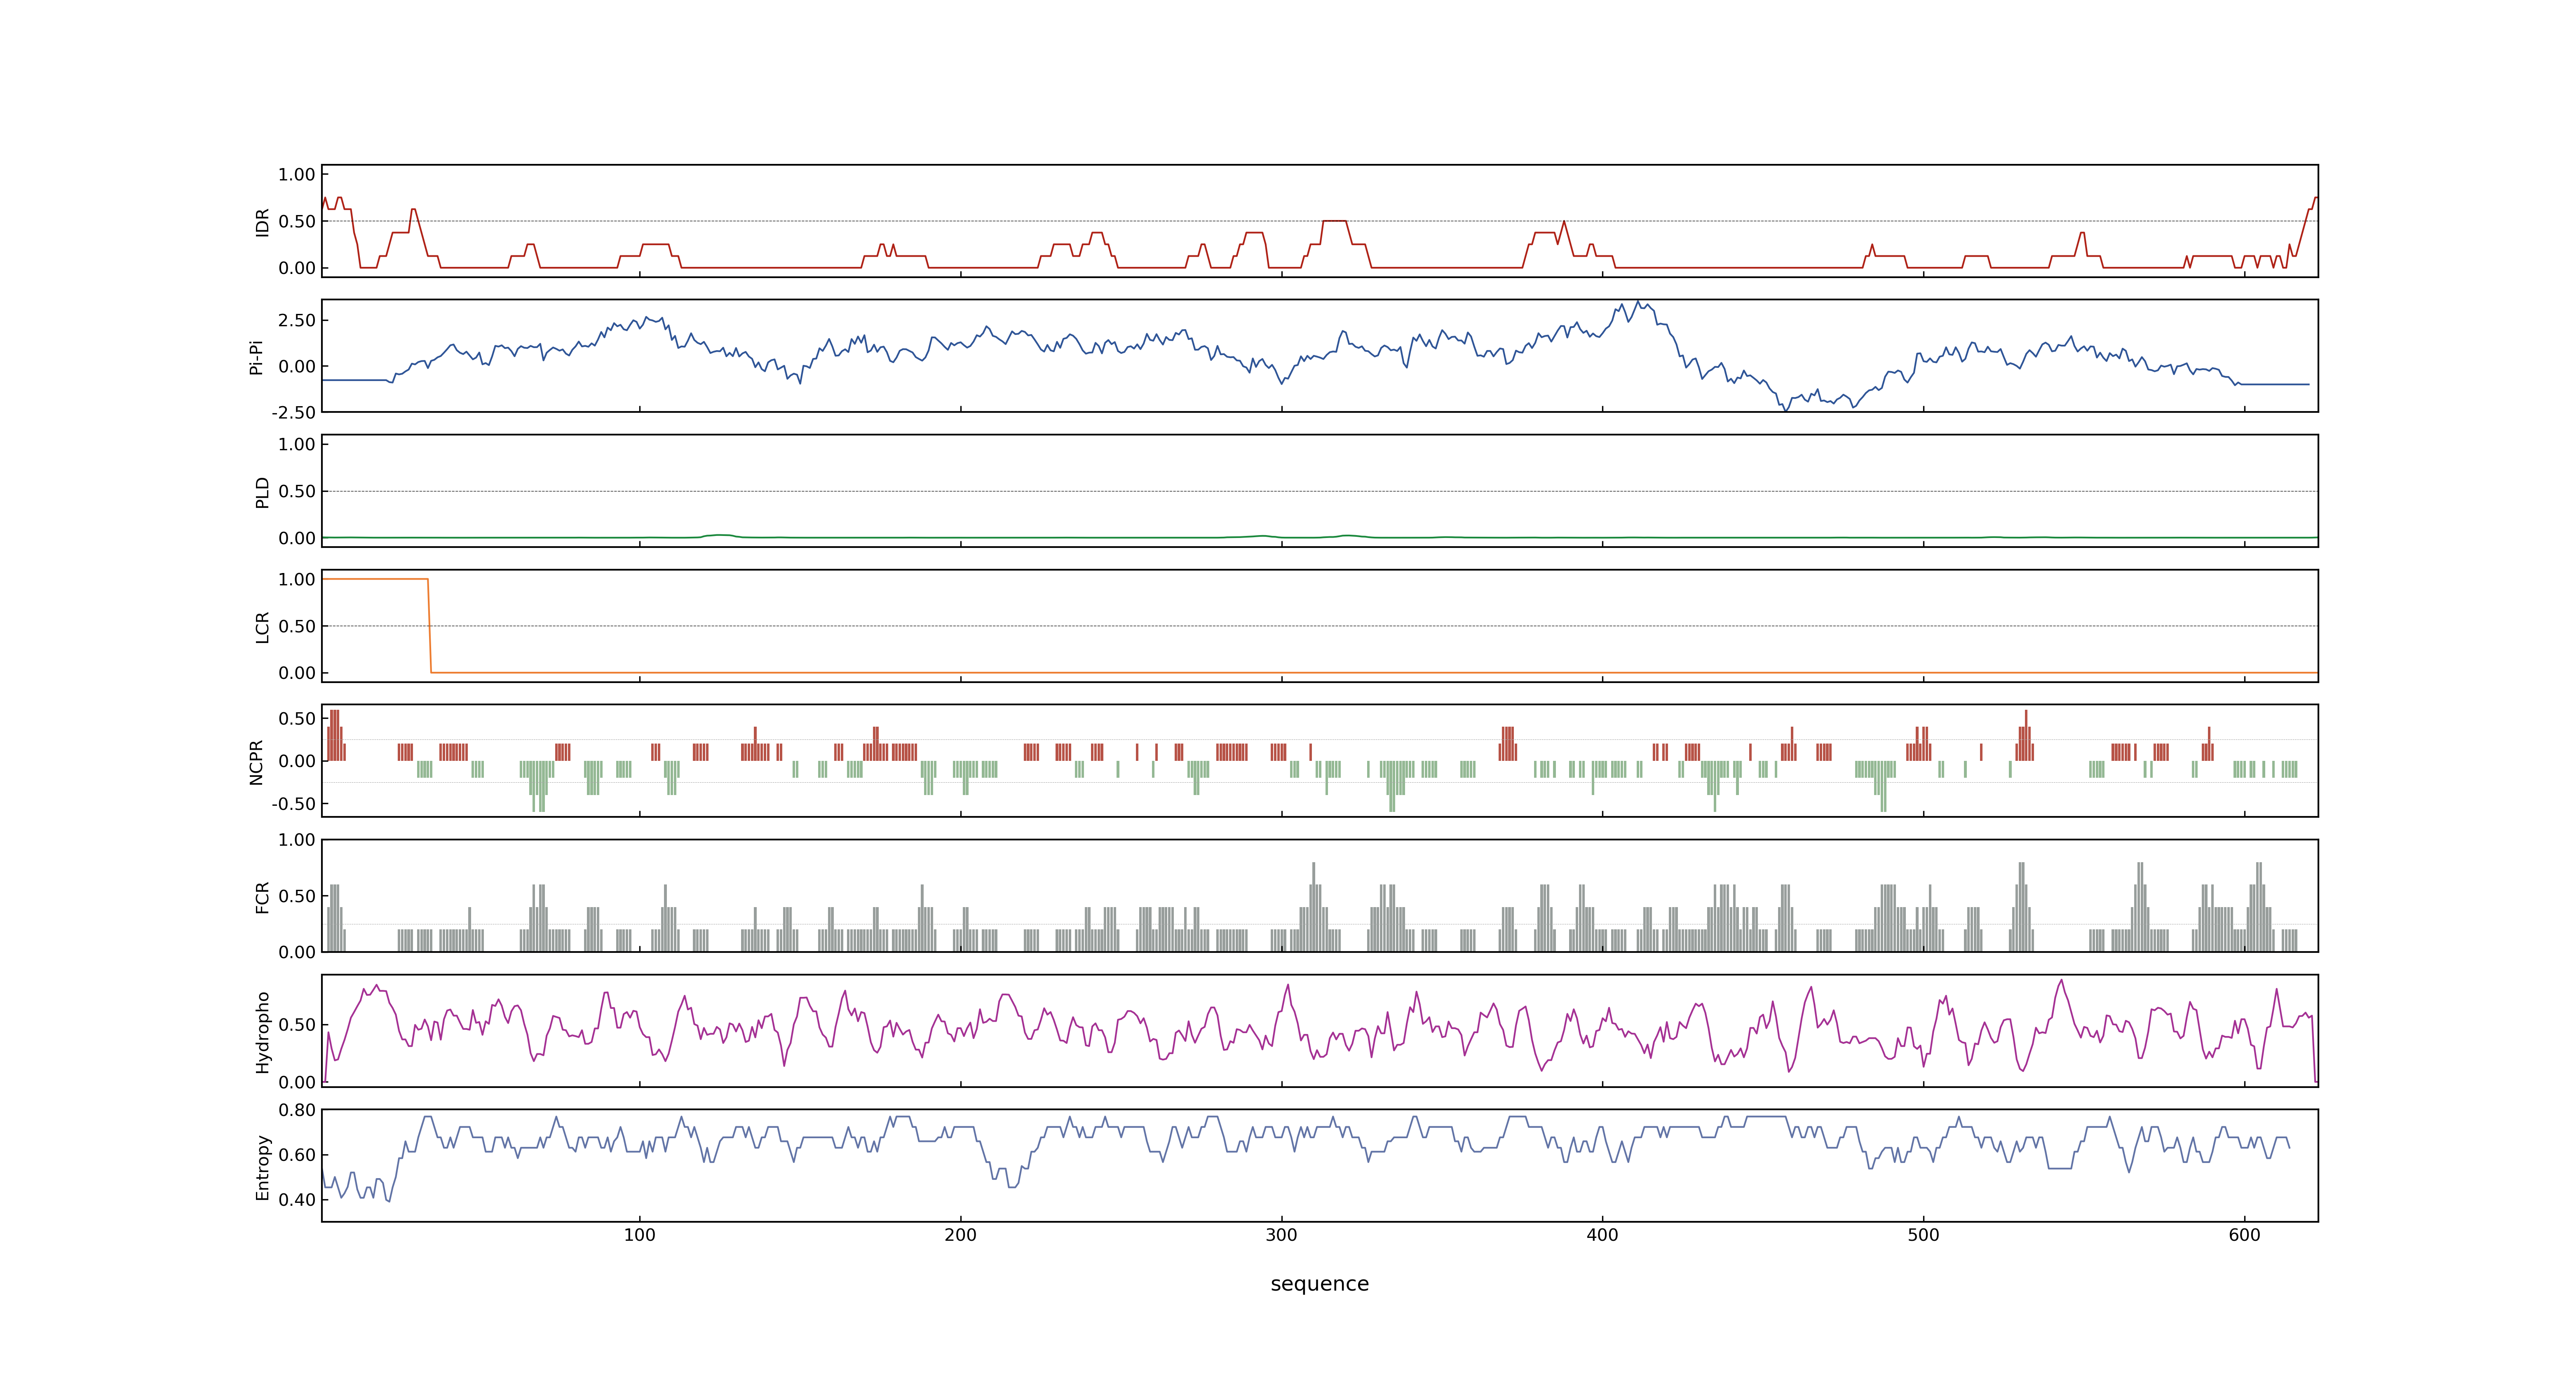The image size is (2576, 1373).
Task: Click the Pi-Pi minimum trough near 457
Action: (x=1786, y=410)
